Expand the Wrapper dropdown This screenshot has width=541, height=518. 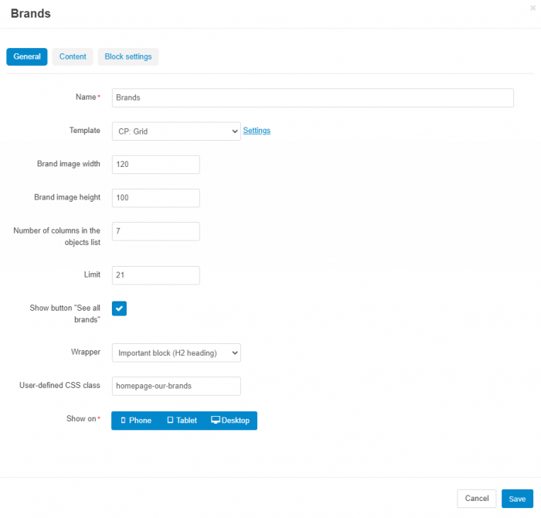(176, 353)
